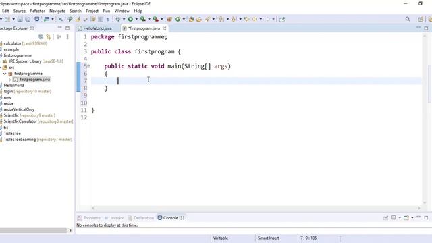Click the Open Console terminal toolbar icon

click(37, 19)
